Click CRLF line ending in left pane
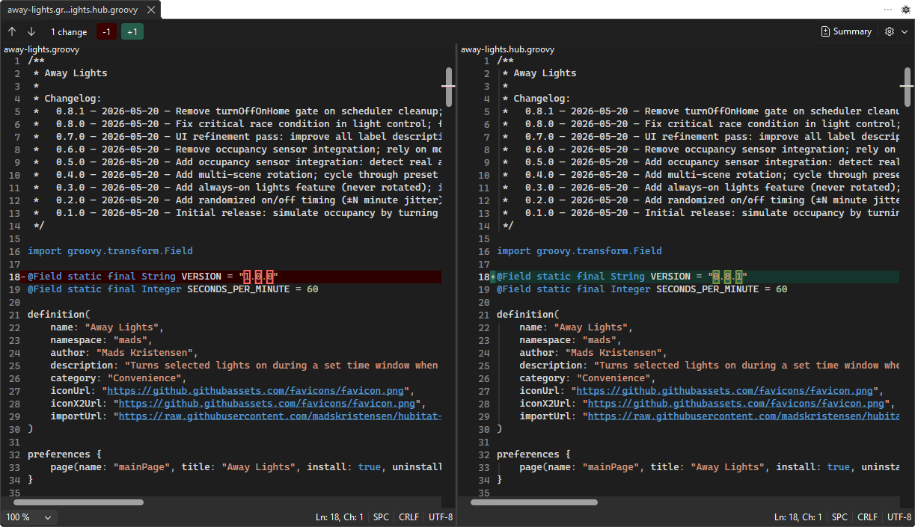The height and width of the screenshot is (527, 915). pyautogui.click(x=409, y=517)
